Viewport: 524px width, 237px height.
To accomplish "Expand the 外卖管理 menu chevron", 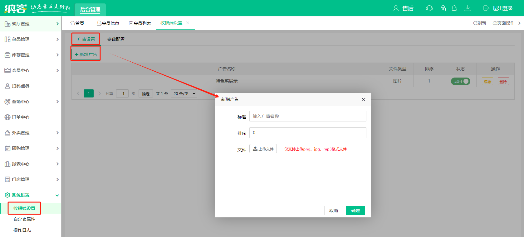I will pos(57,133).
